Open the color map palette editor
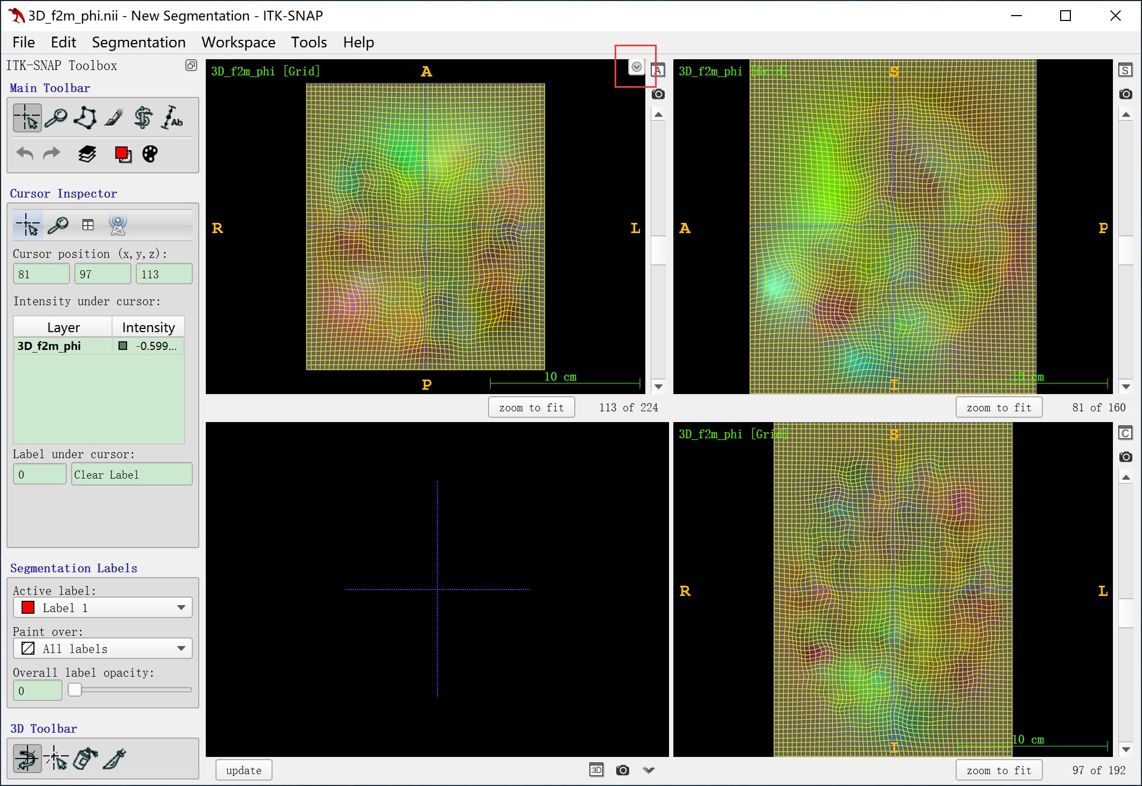Image resolution: width=1142 pixels, height=786 pixels. pos(150,155)
